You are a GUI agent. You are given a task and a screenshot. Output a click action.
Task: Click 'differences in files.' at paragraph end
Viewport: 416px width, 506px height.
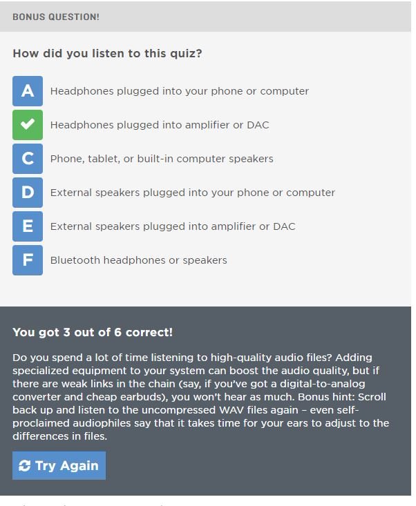(x=59, y=436)
